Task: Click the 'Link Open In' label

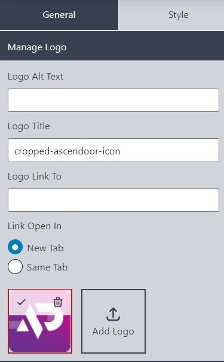Action: click(35, 226)
